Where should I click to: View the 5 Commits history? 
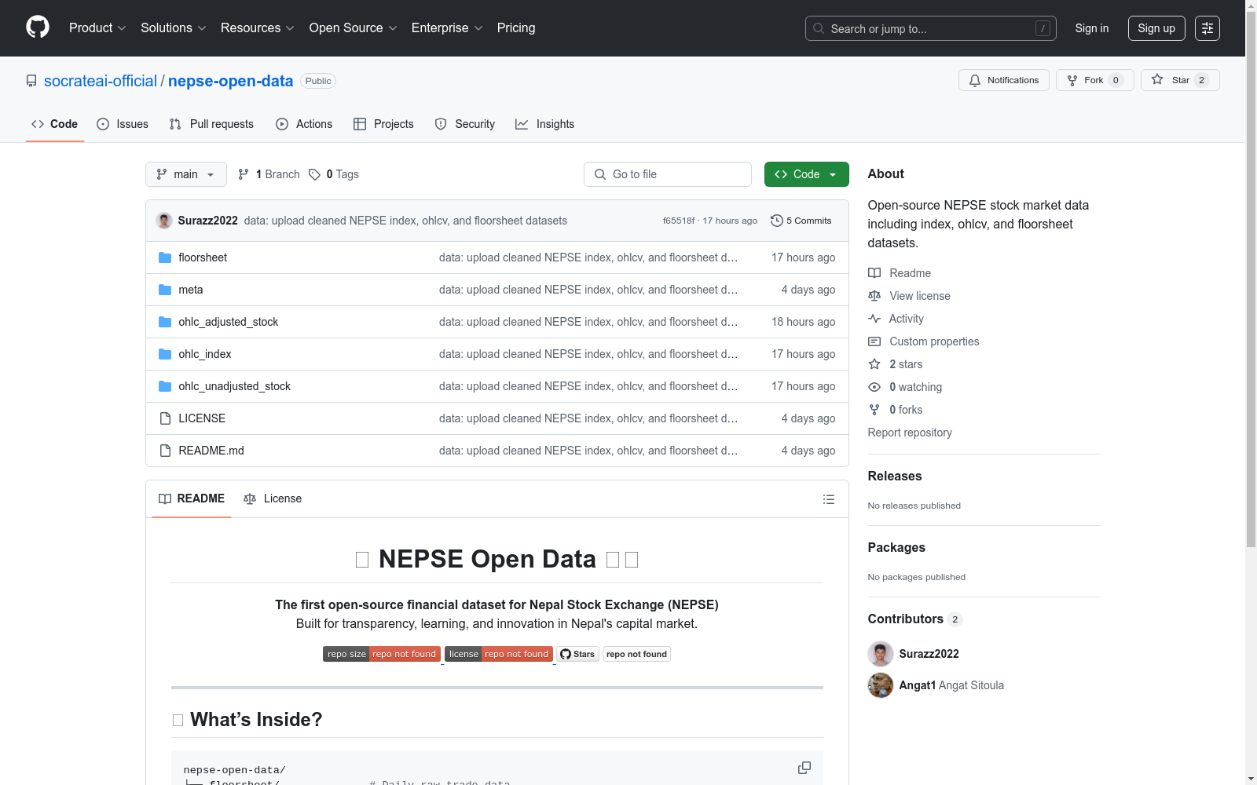pos(801,221)
